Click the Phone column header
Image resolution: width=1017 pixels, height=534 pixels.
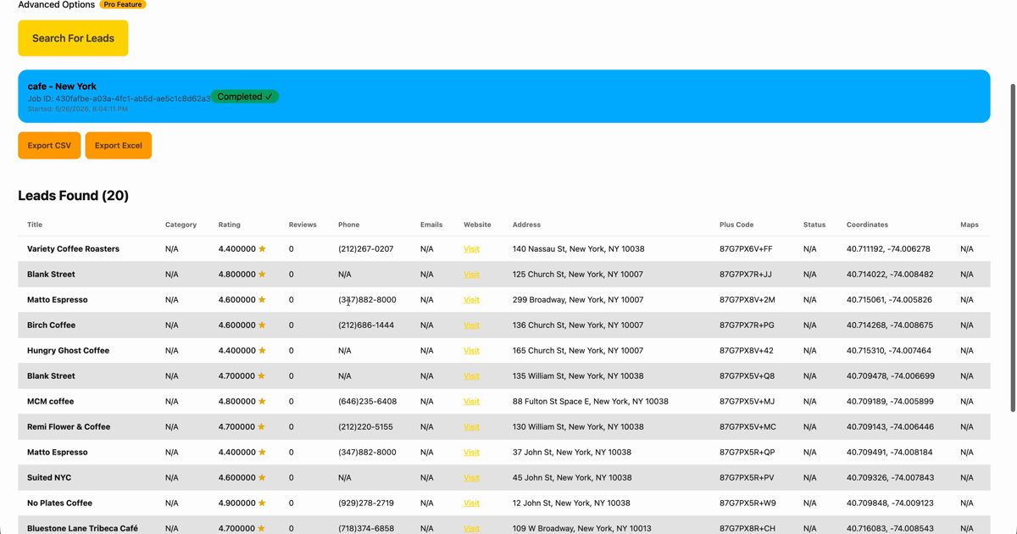tap(348, 225)
